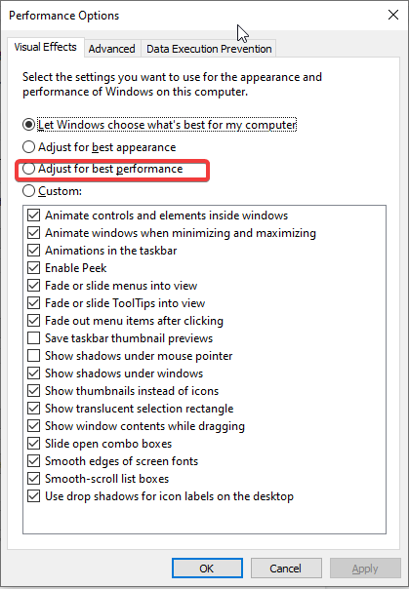This screenshot has height=589, width=409.
Task: Click the Cancel button
Action: tap(286, 568)
